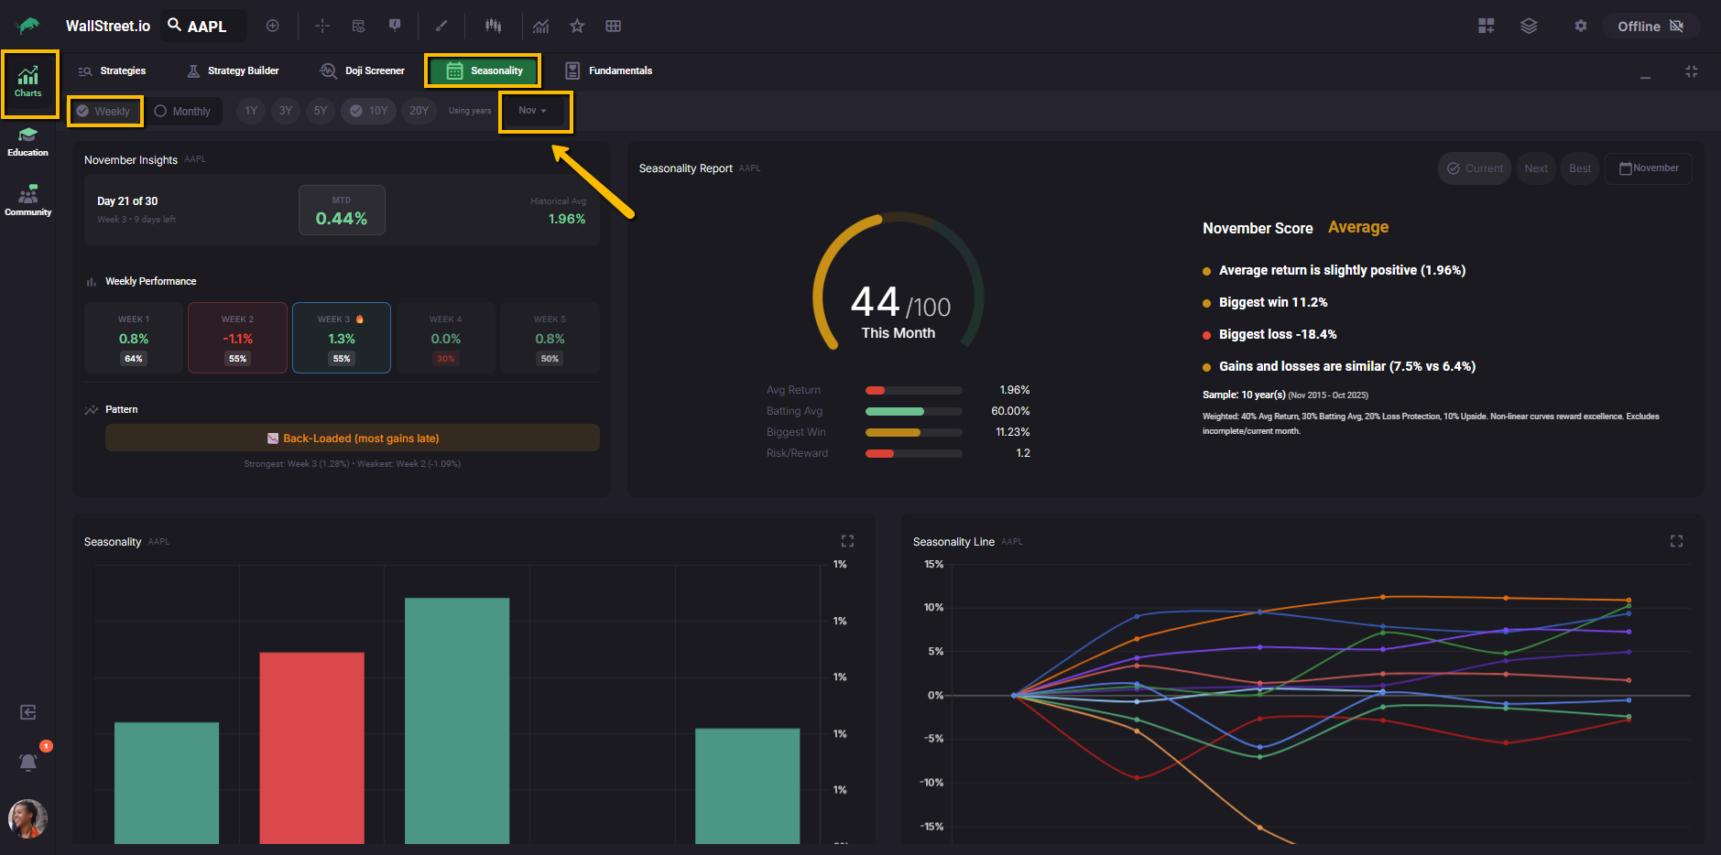The image size is (1721, 855).
Task: Expand the Seasonality Line chart fullscreen
Action: click(x=1676, y=541)
